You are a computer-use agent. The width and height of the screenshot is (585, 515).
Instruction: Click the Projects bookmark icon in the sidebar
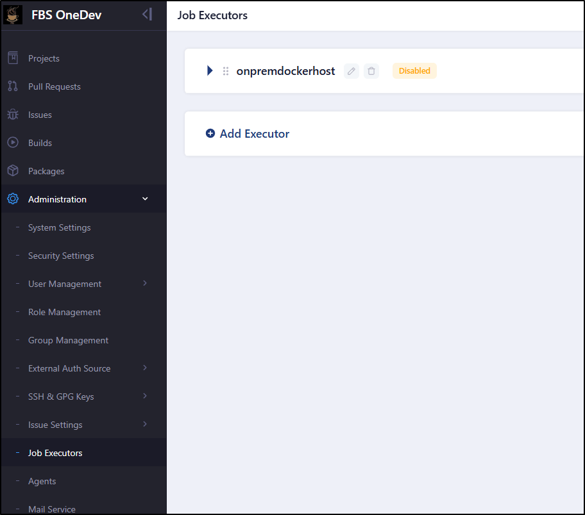tap(13, 58)
